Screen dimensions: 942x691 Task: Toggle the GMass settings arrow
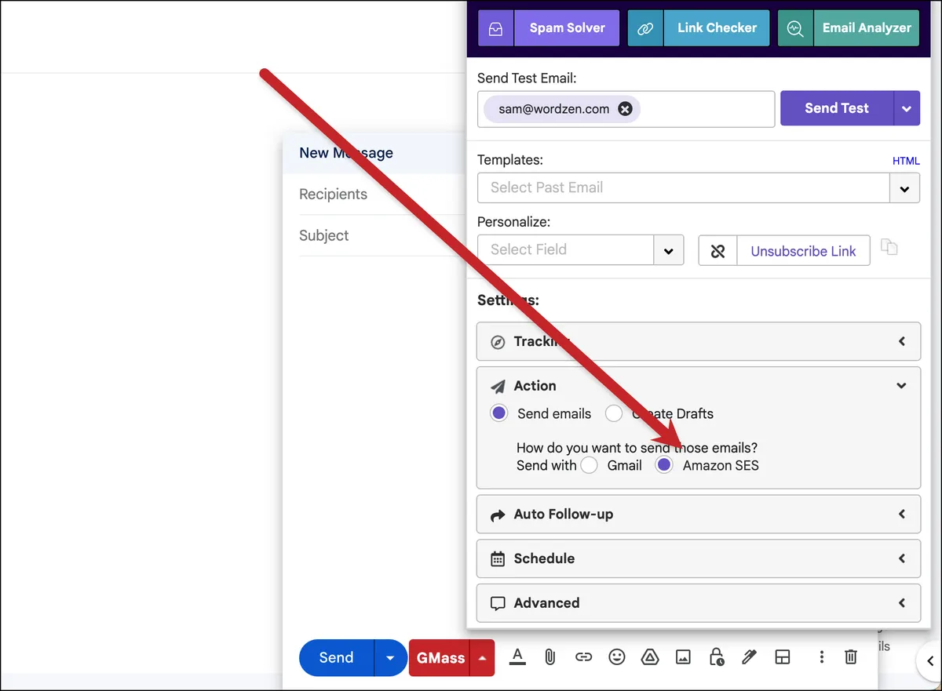pos(482,658)
